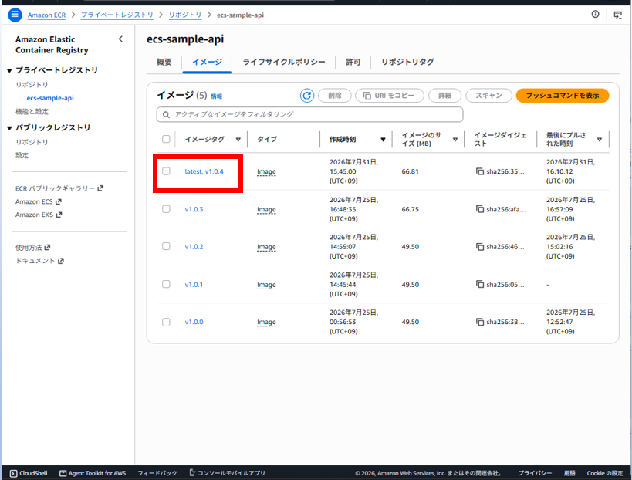This screenshot has height=480, width=632.
Task: Copy the sha256:afa... image digest
Action: 480,209
